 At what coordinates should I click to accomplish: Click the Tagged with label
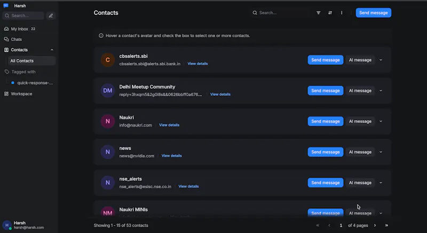23,72
